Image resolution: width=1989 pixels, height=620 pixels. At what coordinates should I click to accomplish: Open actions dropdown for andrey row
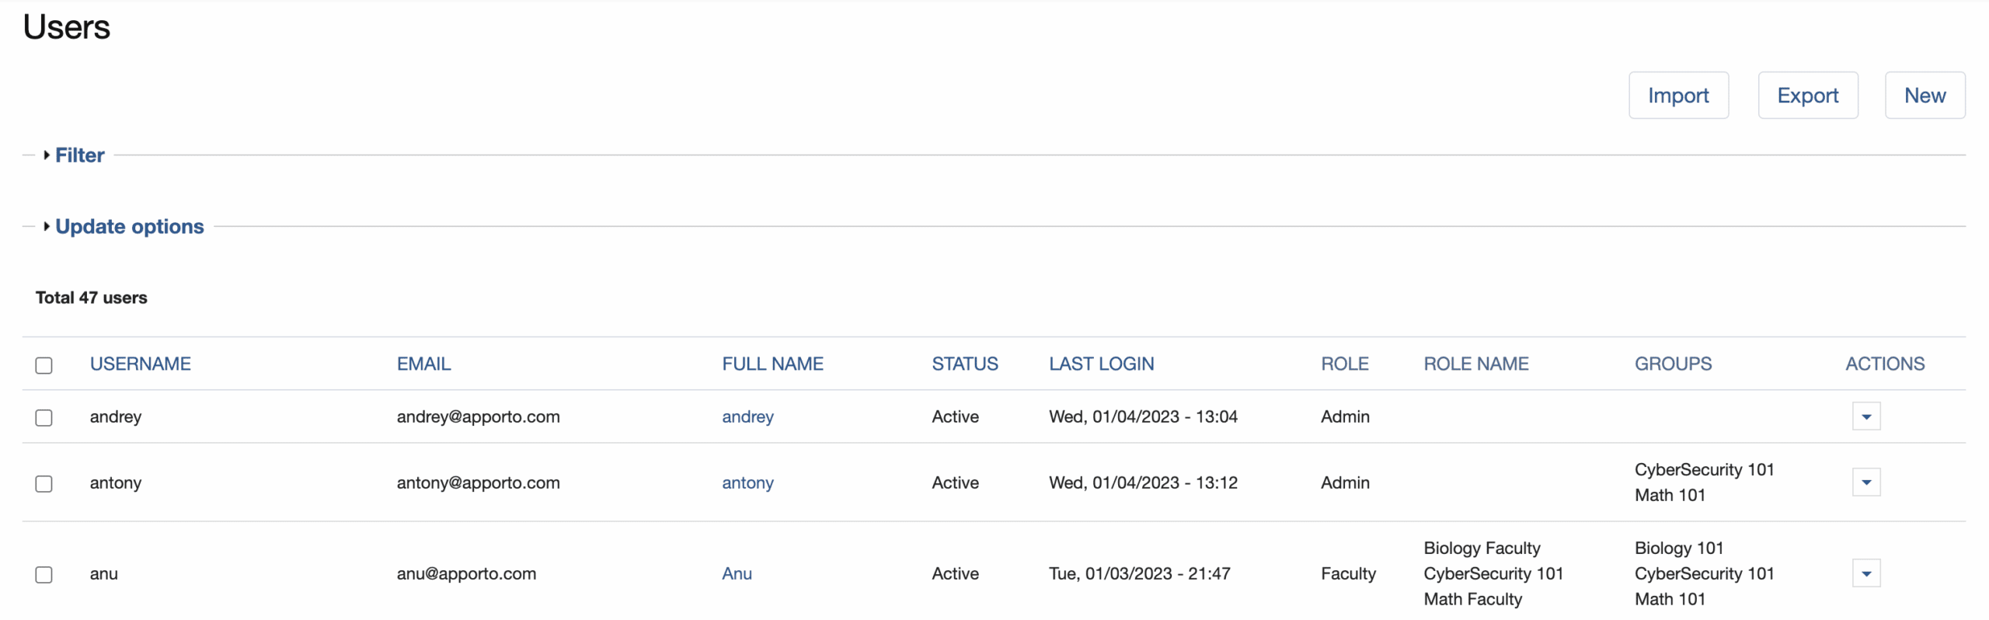pyautogui.click(x=1865, y=416)
